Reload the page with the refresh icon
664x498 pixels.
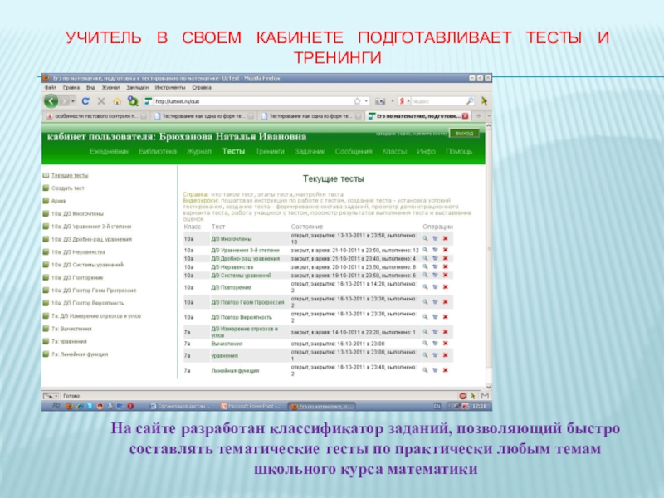coord(85,101)
